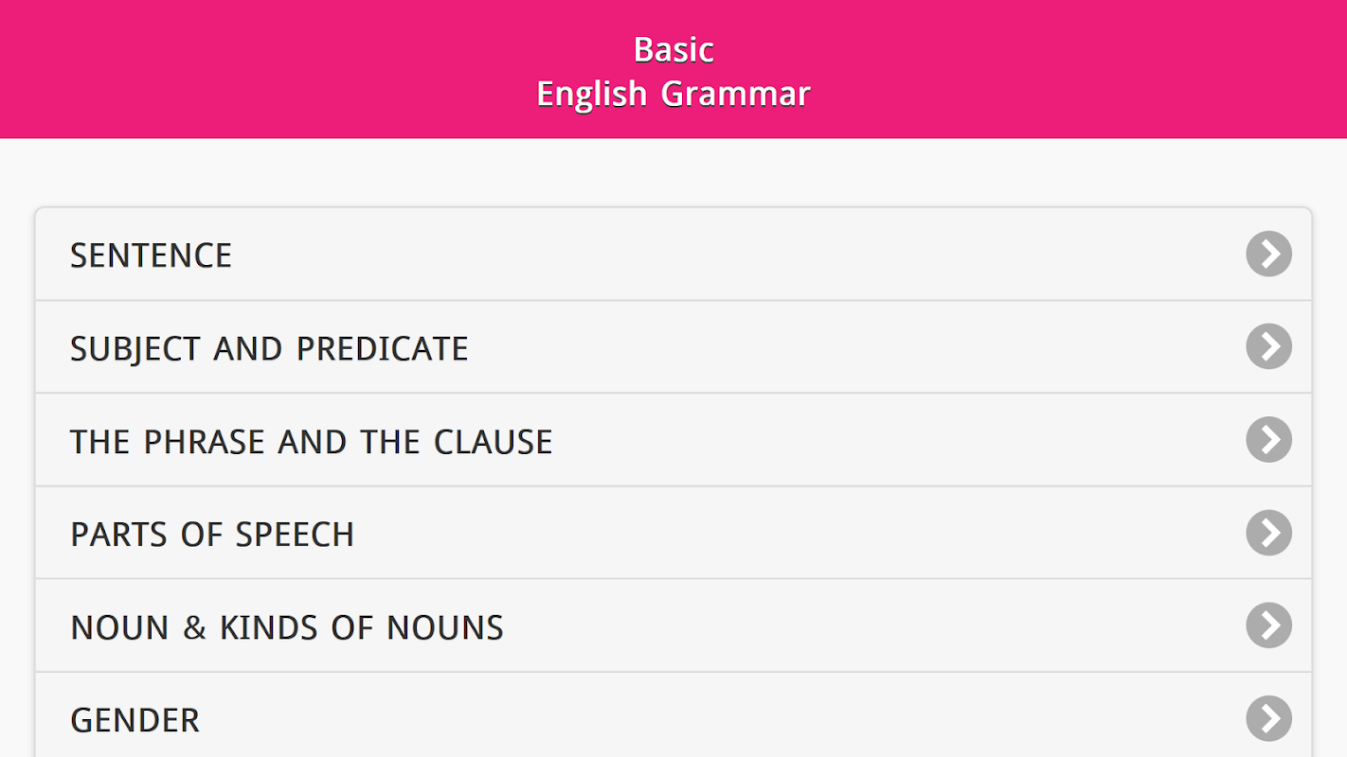Choose THE PHRASE AND THE CLAUSE topic text
Viewport: 1347px width, 757px height.
click(311, 442)
